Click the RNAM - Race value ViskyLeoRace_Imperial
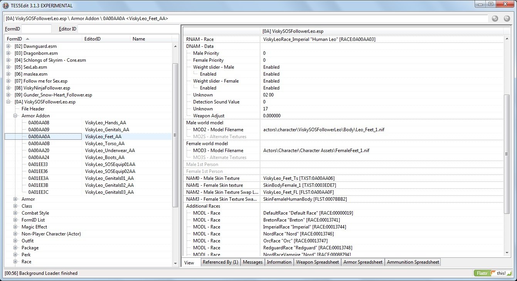Viewport: 517px width, 281px height. tap(319, 39)
